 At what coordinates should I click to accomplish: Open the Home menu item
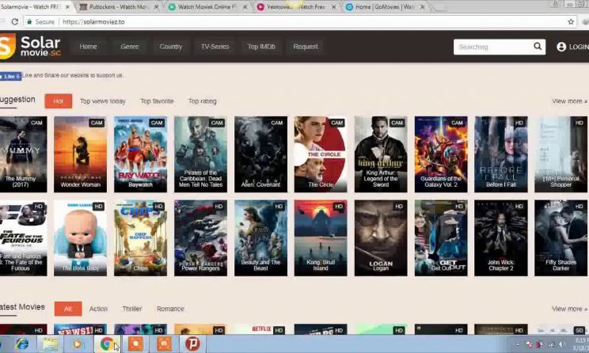[89, 47]
